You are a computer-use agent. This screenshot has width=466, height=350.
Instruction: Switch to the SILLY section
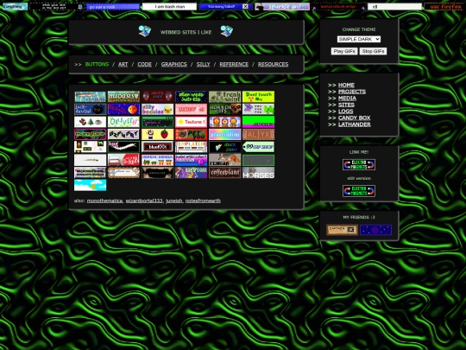point(204,64)
